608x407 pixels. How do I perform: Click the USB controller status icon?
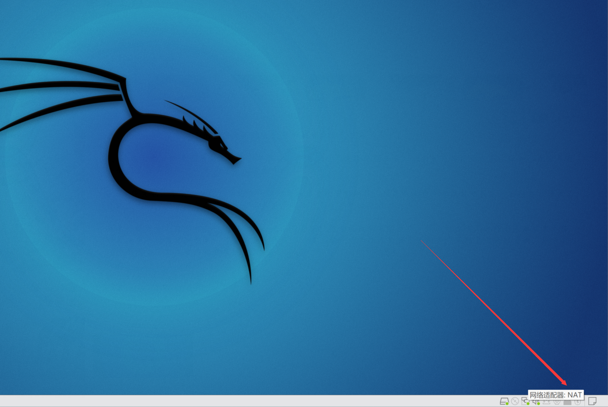[x=546, y=402]
